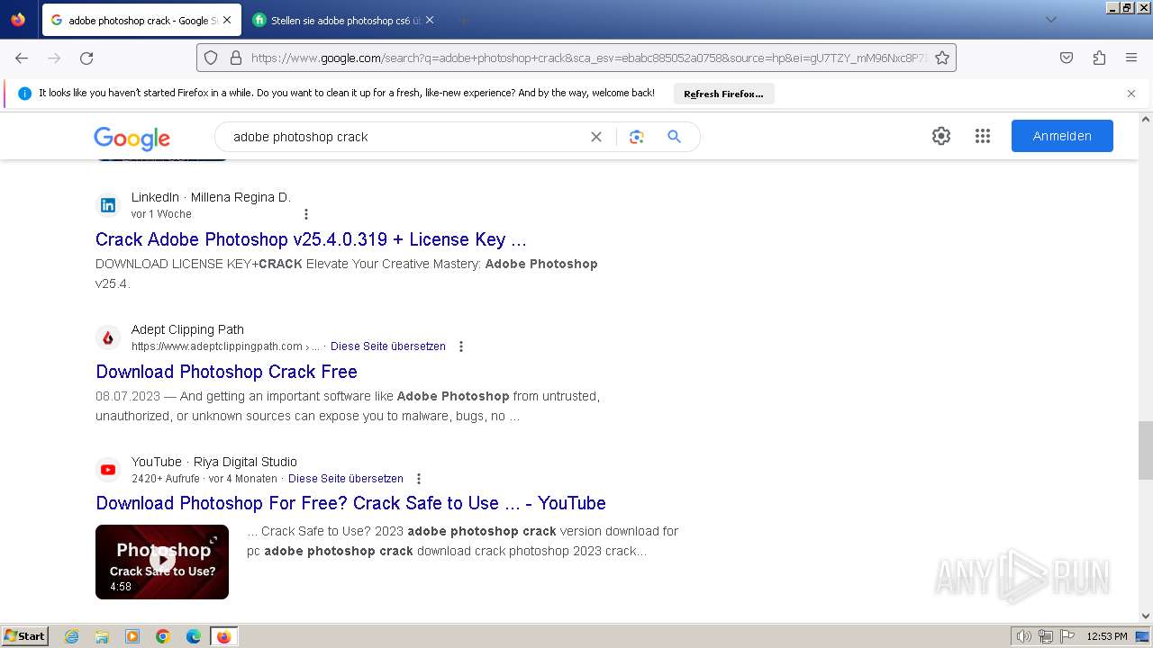Open Windows Explorer folder in the taskbar
This screenshot has height=648, width=1153.
(x=102, y=636)
